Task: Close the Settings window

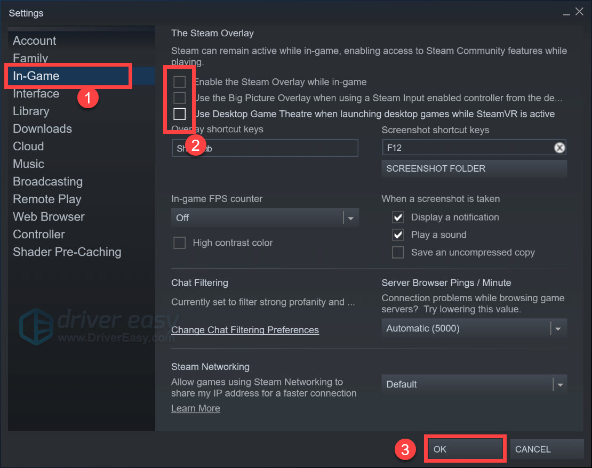Action: point(579,12)
